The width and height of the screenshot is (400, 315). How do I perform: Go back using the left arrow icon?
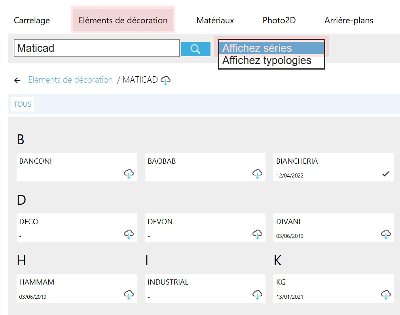17,81
